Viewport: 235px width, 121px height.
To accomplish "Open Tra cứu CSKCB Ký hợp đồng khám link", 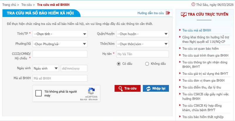I will pyautogui.click(x=202, y=108).
